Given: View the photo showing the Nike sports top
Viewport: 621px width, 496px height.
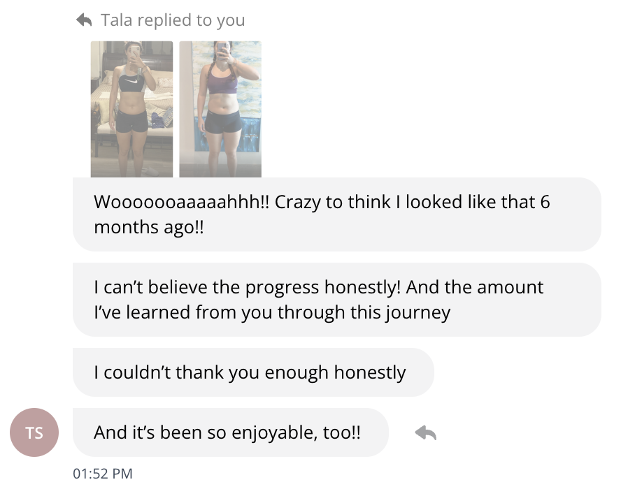Looking at the screenshot, I should 131,108.
